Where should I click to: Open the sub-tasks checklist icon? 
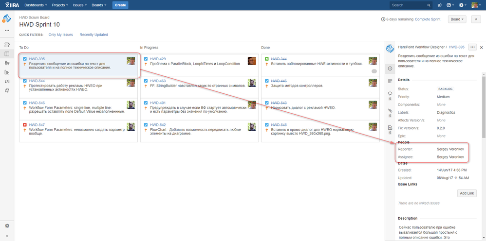390,127
